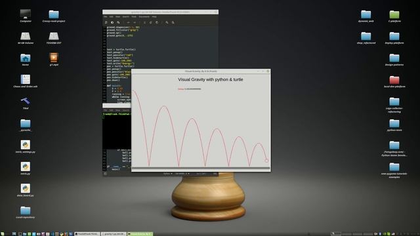
Task: Click the Cut icon in editor toolbar
Action: 144,22
